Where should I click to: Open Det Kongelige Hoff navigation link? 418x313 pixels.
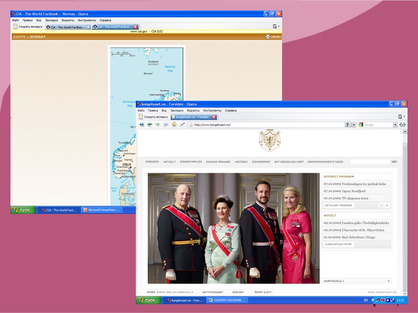289,162
